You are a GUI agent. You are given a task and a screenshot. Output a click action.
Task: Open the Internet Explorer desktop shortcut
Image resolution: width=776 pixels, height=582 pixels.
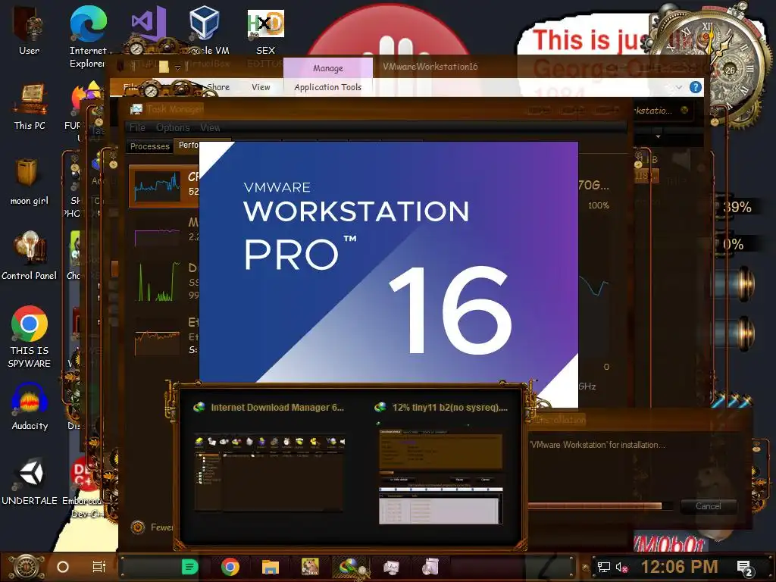tap(88, 36)
